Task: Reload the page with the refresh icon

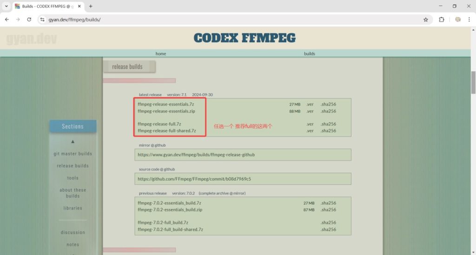Action: click(29, 20)
